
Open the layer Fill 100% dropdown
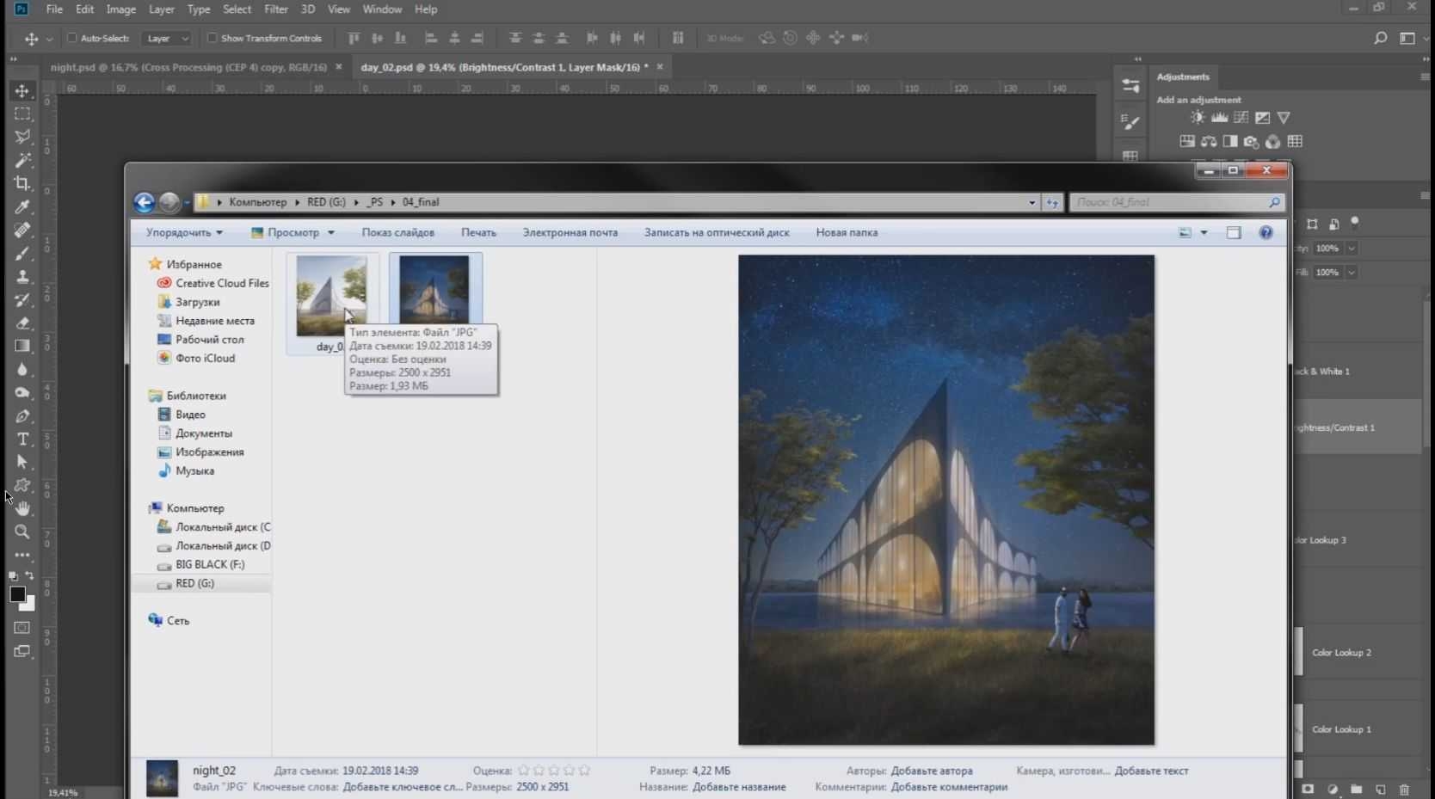(1352, 273)
